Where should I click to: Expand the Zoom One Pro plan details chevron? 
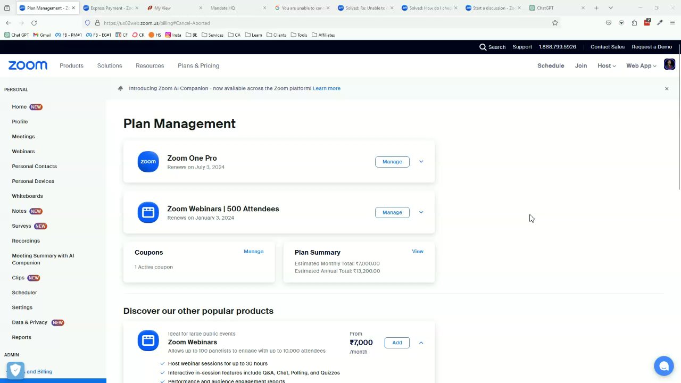pos(421,162)
